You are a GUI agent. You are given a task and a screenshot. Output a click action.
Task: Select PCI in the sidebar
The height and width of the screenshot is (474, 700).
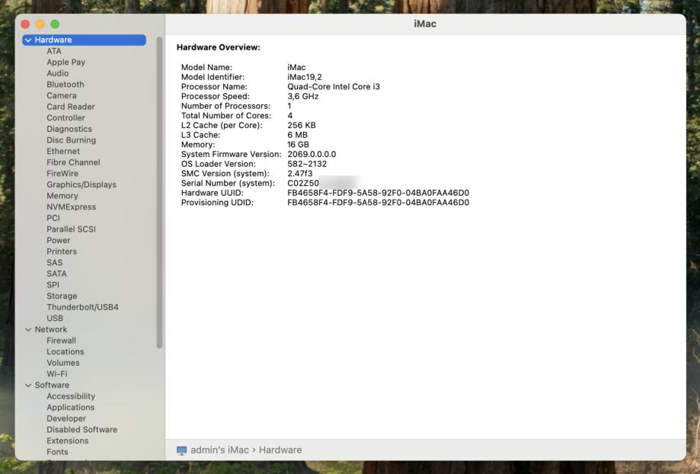coord(53,219)
